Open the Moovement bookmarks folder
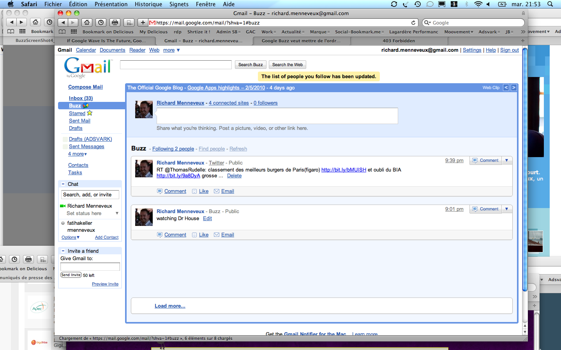561x350 pixels. point(459,32)
